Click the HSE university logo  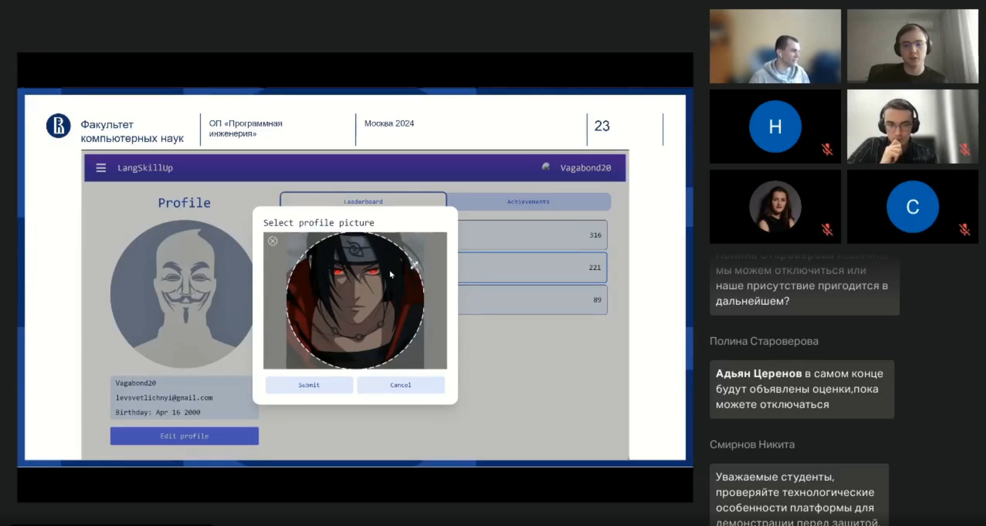[59, 126]
